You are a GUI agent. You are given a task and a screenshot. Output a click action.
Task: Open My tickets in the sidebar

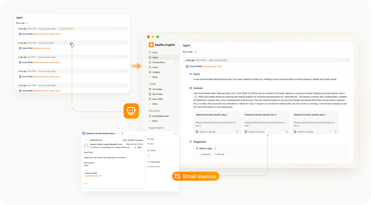pyautogui.click(x=157, y=94)
